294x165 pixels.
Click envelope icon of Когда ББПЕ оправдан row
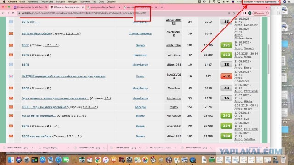pos(11,116)
